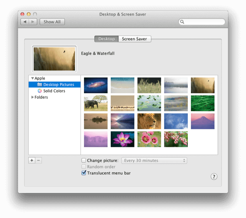Select the elephant wallpaper thumbnail
The image size is (246, 218).
(96, 103)
